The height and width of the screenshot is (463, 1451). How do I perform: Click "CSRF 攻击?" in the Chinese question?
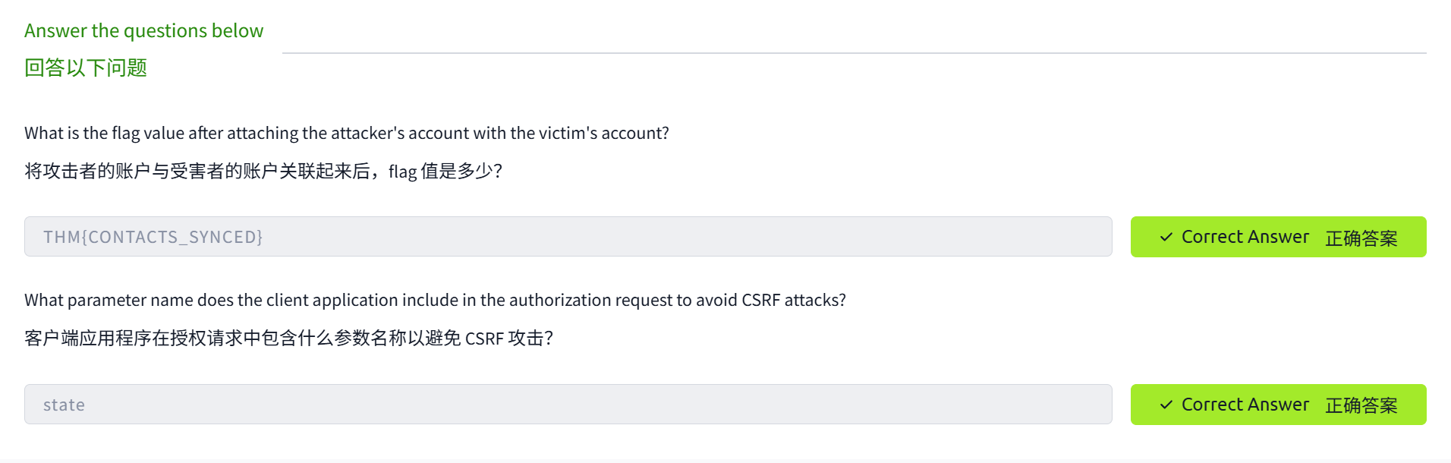pos(508,339)
